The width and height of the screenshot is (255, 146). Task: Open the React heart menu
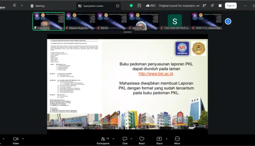[x=142, y=141]
